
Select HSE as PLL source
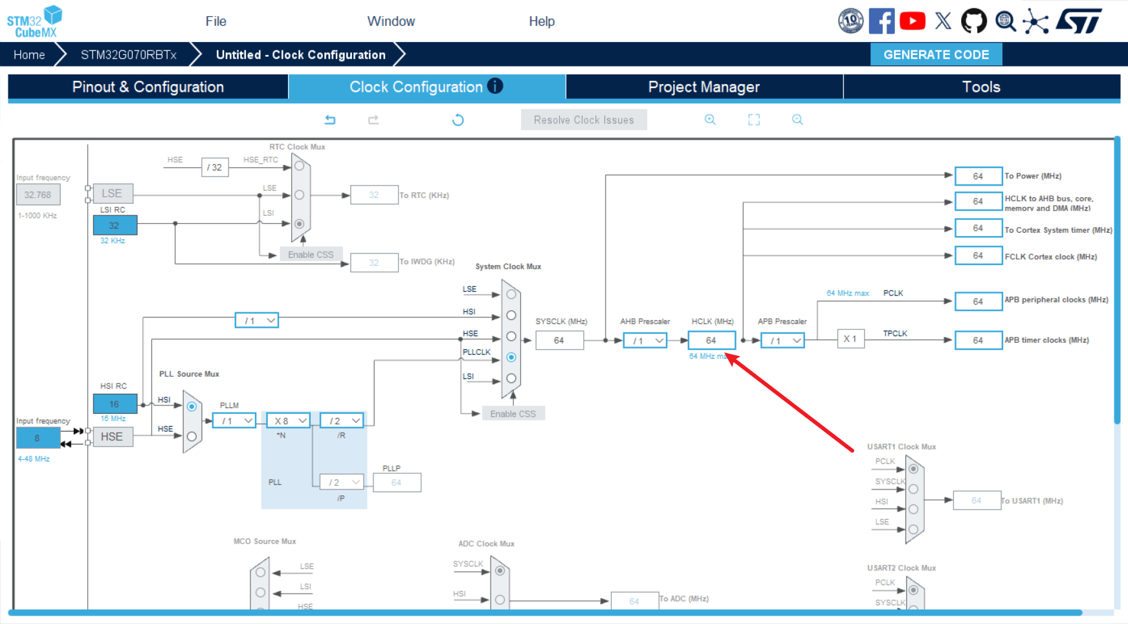pos(192,436)
